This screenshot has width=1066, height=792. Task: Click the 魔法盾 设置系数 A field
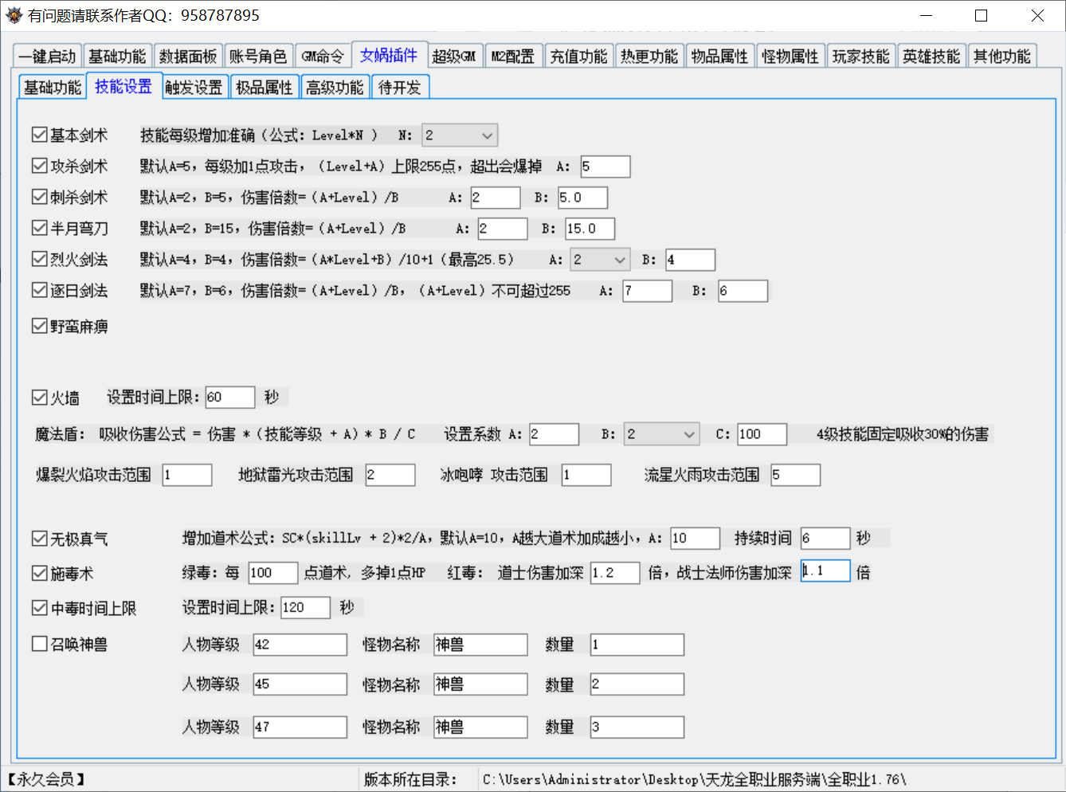tap(554, 434)
